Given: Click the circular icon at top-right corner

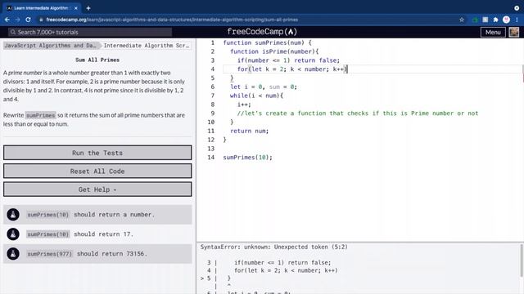Looking at the screenshot, I should [517, 8].
